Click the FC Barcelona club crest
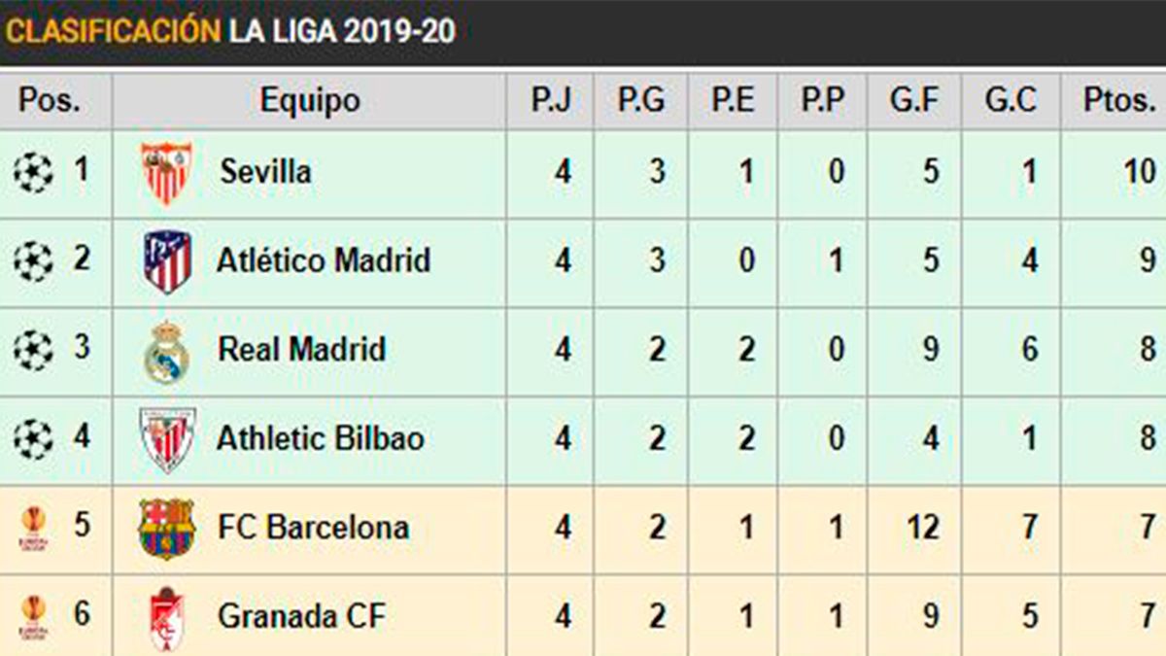Screen dimensions: 1166x656 [x=167, y=528]
